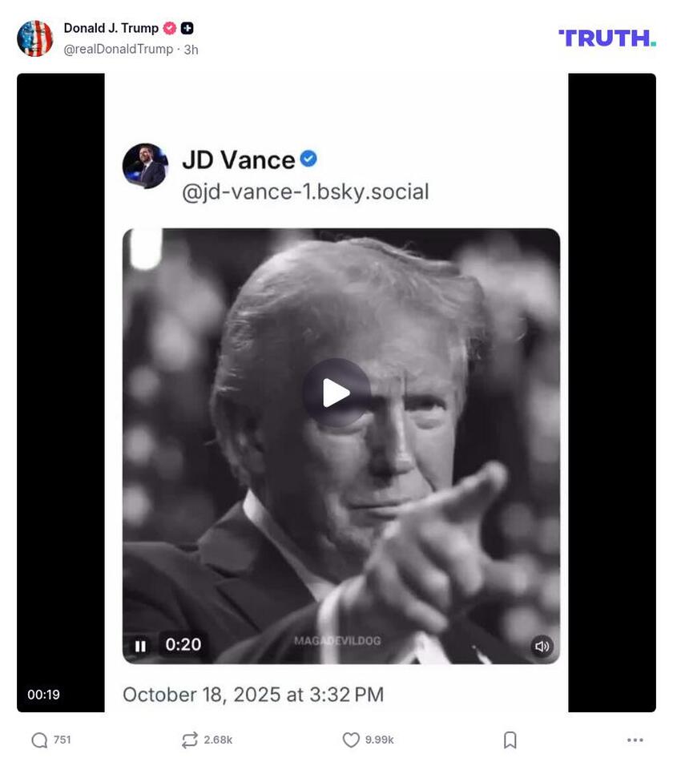Bookmark this Truth post

510,740
